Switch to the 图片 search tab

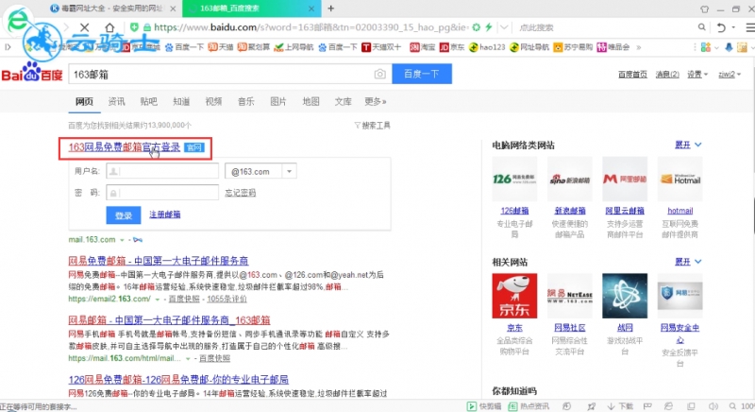click(x=278, y=101)
